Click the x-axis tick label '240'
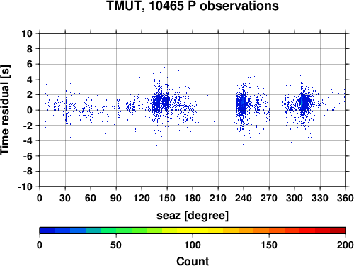 pos(244,198)
